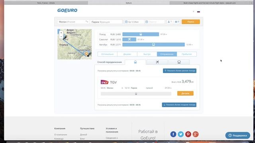
Task: Open Детали for the TGV train
Action: click(x=185, y=93)
